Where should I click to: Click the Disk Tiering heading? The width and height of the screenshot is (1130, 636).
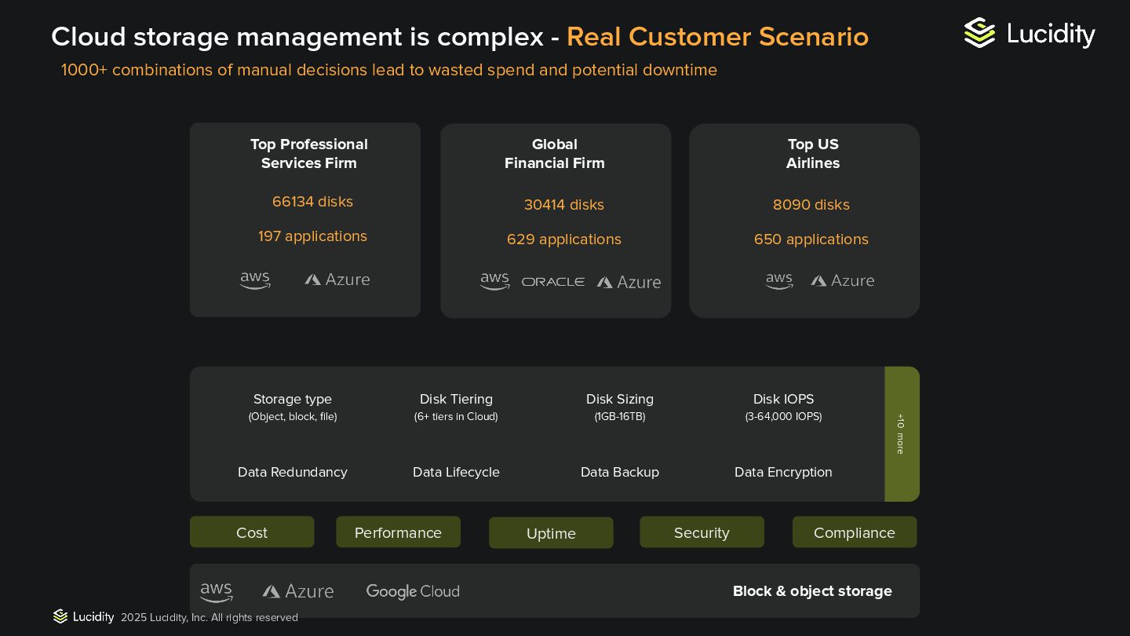456,399
